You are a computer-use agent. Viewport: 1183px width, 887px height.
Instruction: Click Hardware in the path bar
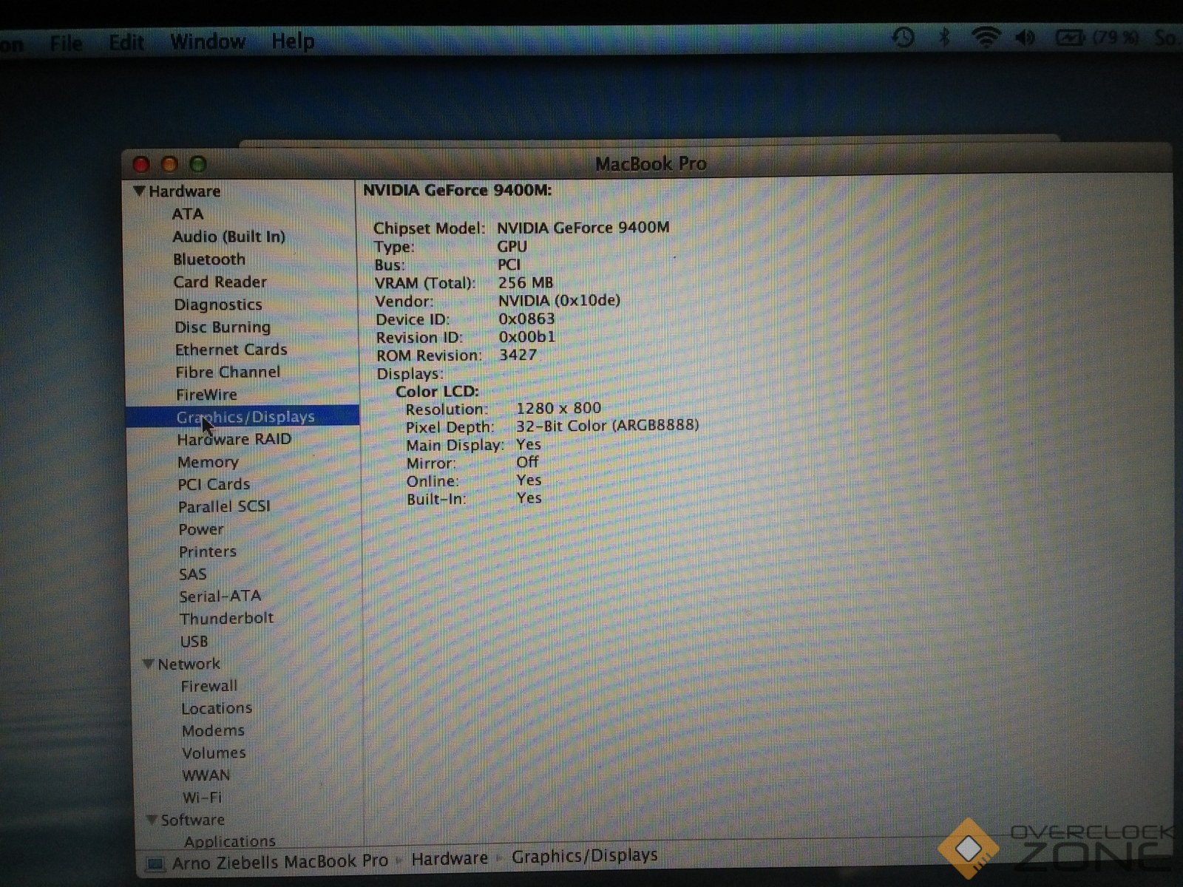click(450, 858)
